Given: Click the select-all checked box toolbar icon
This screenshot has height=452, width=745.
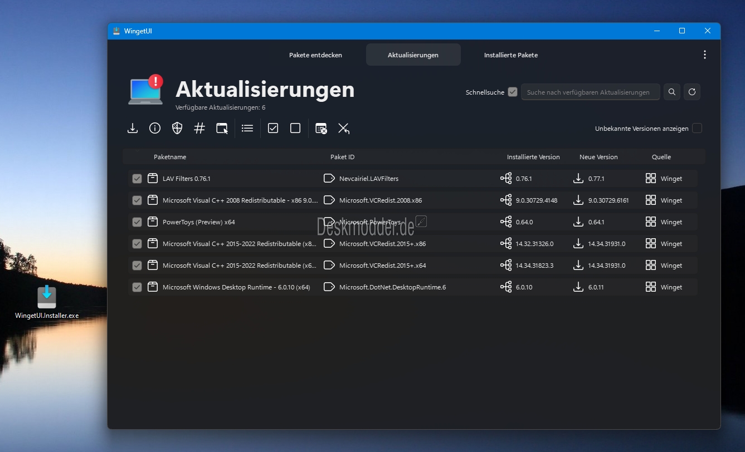Looking at the screenshot, I should [273, 129].
